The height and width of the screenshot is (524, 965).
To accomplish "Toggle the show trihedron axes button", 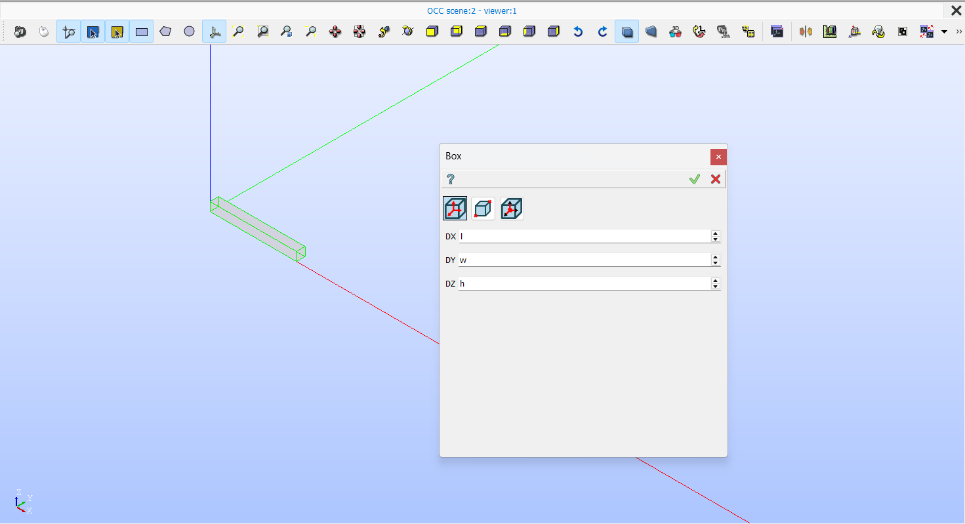I will tap(214, 31).
